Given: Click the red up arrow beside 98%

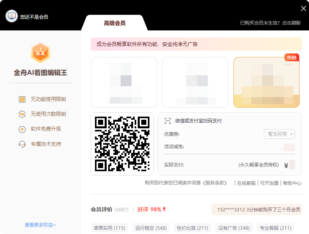Looking at the screenshot, I should (x=164, y=209).
